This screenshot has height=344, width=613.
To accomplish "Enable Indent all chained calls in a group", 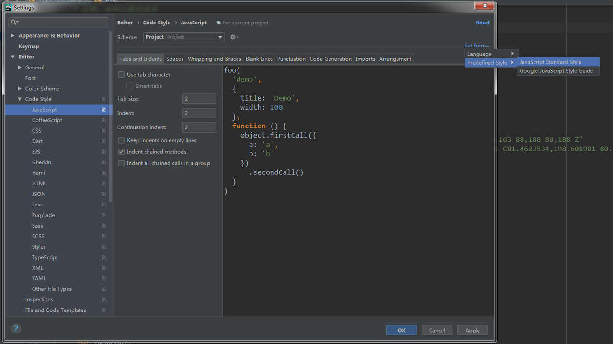I will coord(121,163).
